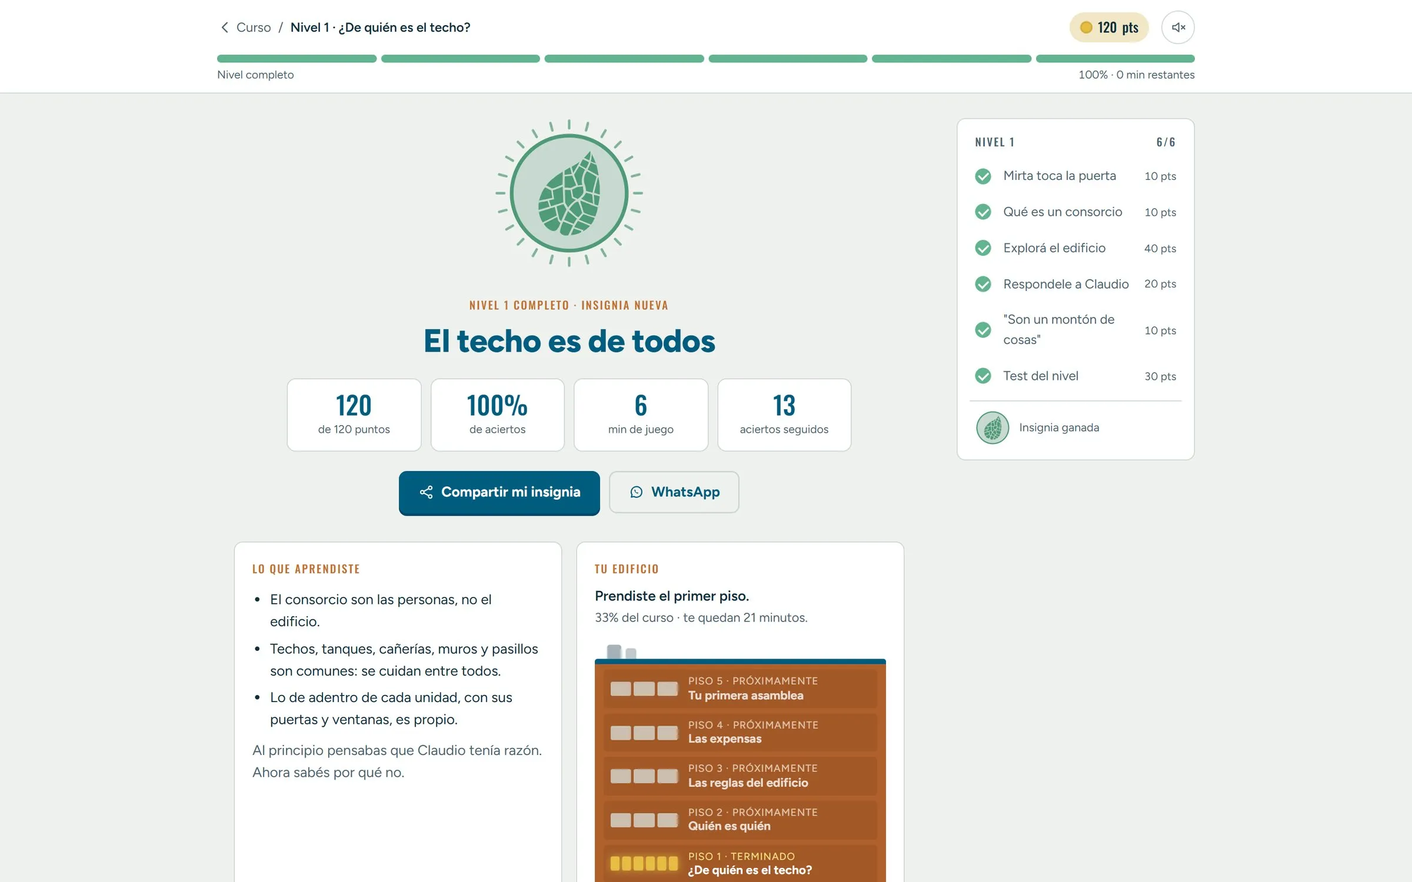The height and width of the screenshot is (882, 1412).
Task: Open the Explorá el edificio lesson
Action: coord(1075,248)
